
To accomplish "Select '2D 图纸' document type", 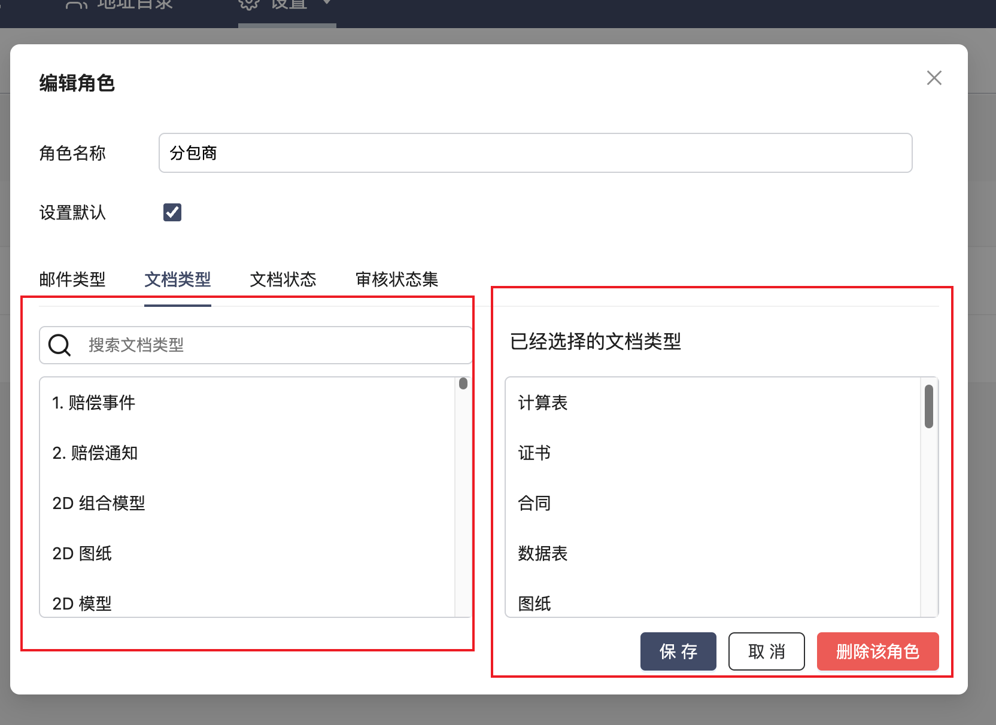I will pos(82,553).
